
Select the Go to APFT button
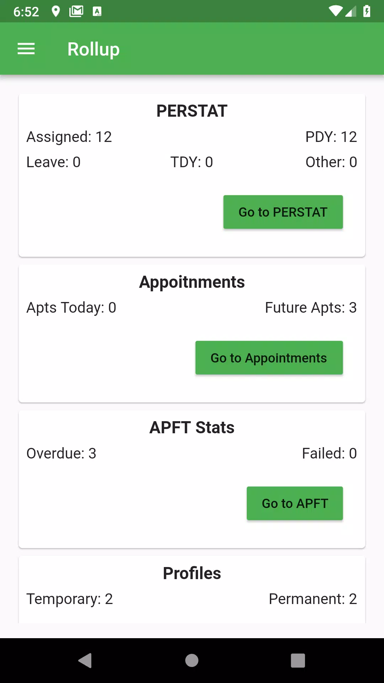(x=295, y=503)
